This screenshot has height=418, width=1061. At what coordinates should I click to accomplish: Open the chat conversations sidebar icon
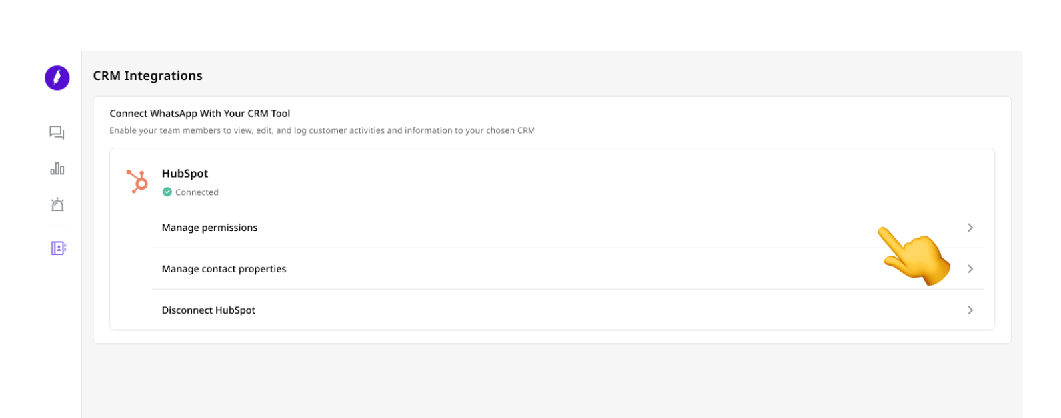57,133
